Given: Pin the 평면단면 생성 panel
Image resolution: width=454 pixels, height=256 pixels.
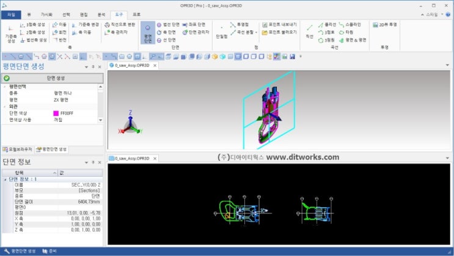Looking at the screenshot, I should point(92,67).
